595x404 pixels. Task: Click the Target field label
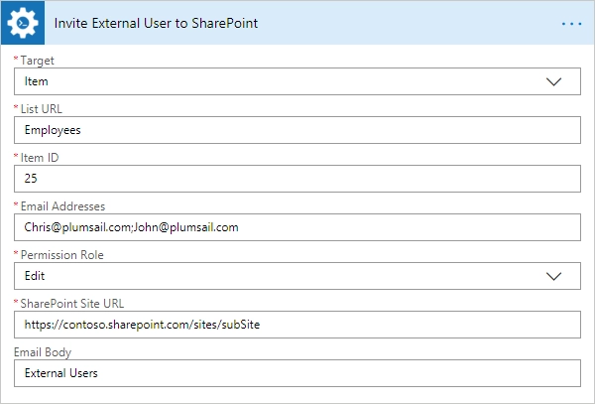[38, 61]
